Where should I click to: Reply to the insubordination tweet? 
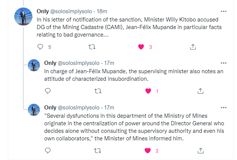point(48,91)
